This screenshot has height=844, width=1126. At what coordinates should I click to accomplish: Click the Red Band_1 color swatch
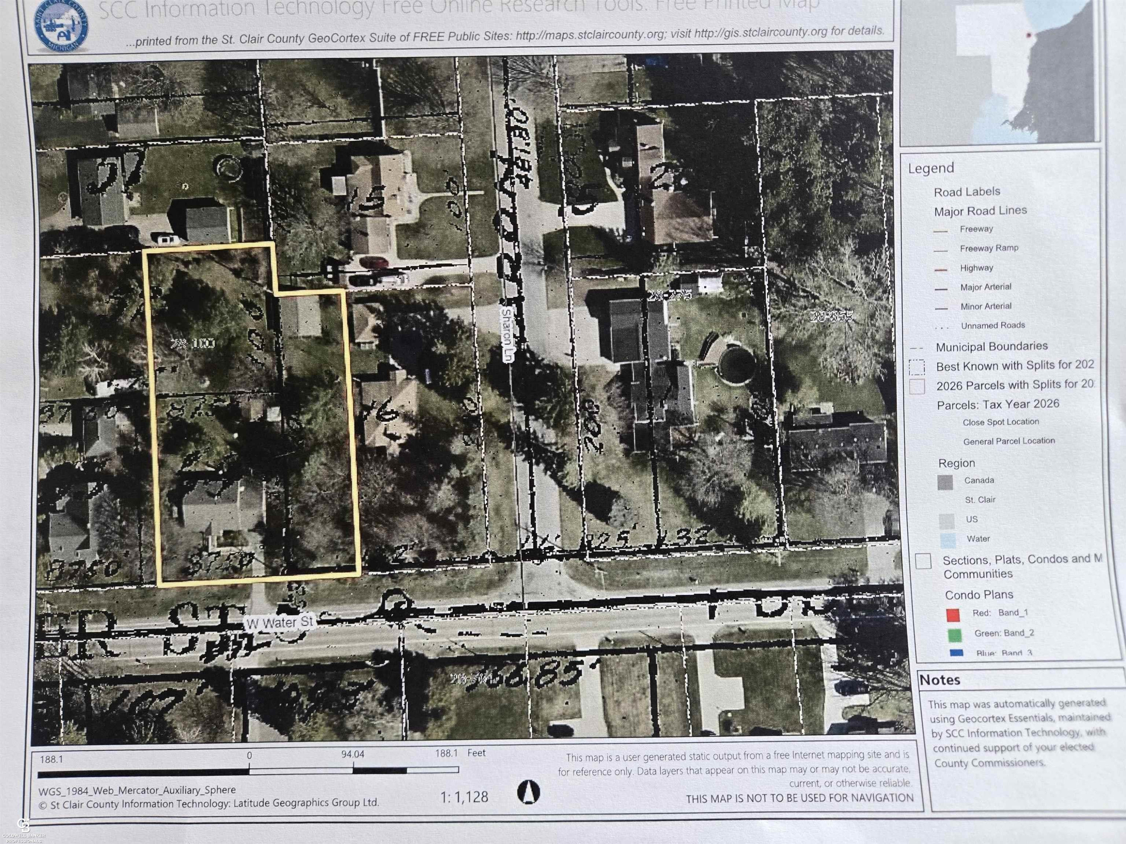953,614
